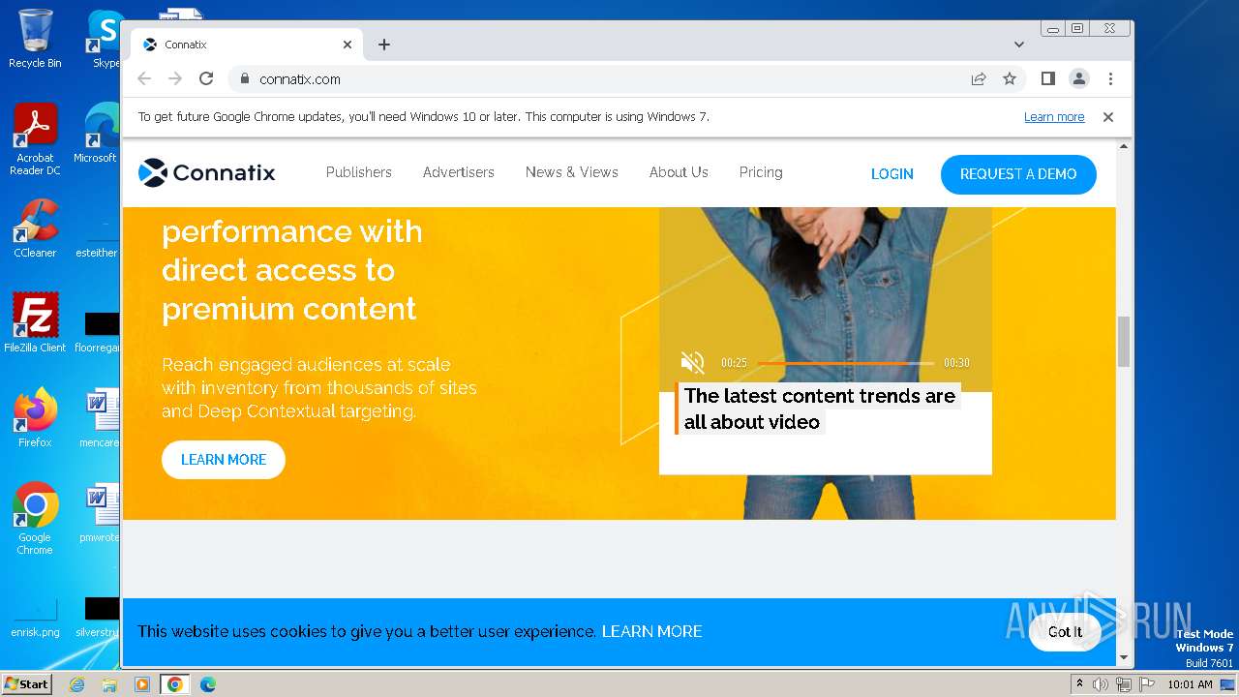Open Pricing page
This screenshot has height=697, width=1239.
point(761,172)
